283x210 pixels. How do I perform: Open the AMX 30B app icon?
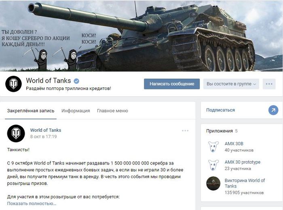[213, 147]
